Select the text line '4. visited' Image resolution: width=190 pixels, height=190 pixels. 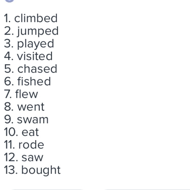(28, 56)
